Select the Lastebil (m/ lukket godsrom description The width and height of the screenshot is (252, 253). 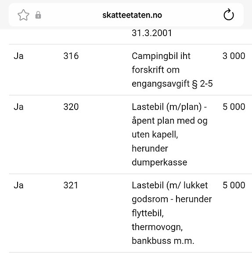[x=172, y=213]
